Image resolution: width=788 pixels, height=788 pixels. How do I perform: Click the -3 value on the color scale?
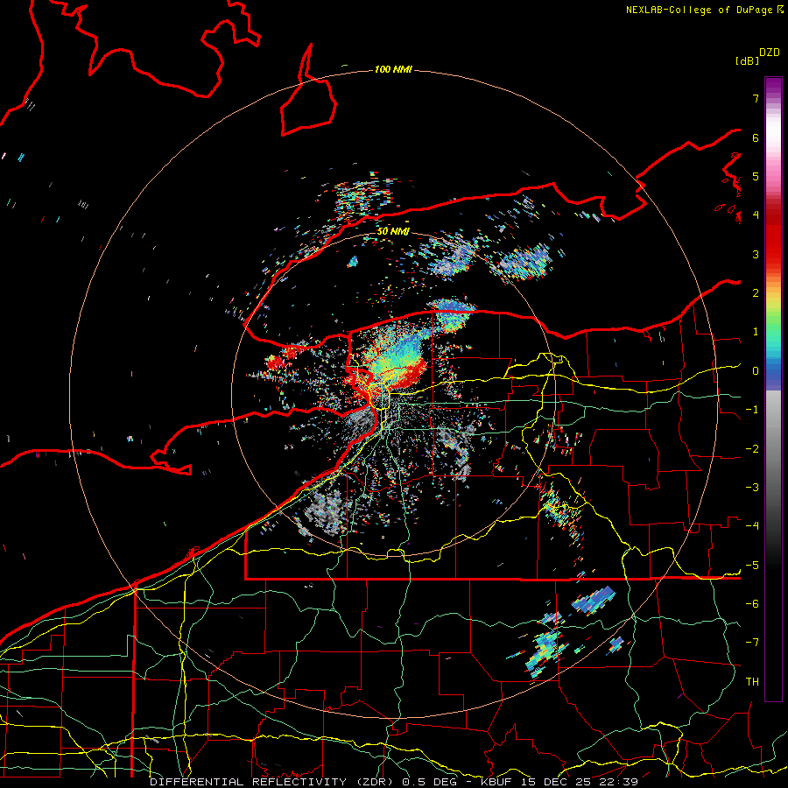pyautogui.click(x=752, y=488)
